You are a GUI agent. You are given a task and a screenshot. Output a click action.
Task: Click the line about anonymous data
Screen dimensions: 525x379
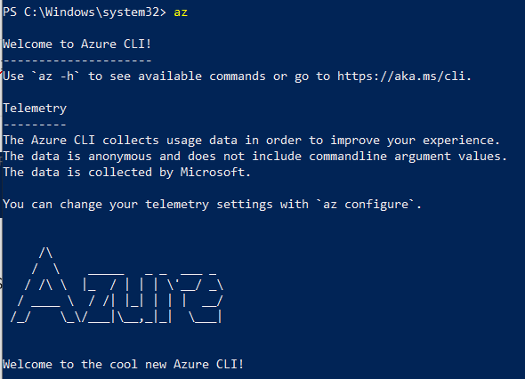click(254, 157)
